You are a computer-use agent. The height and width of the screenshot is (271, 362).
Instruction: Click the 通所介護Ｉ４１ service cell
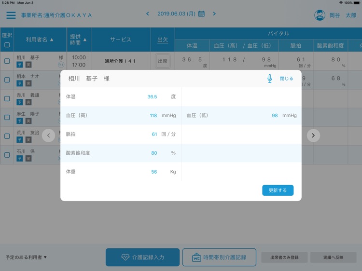click(x=120, y=61)
